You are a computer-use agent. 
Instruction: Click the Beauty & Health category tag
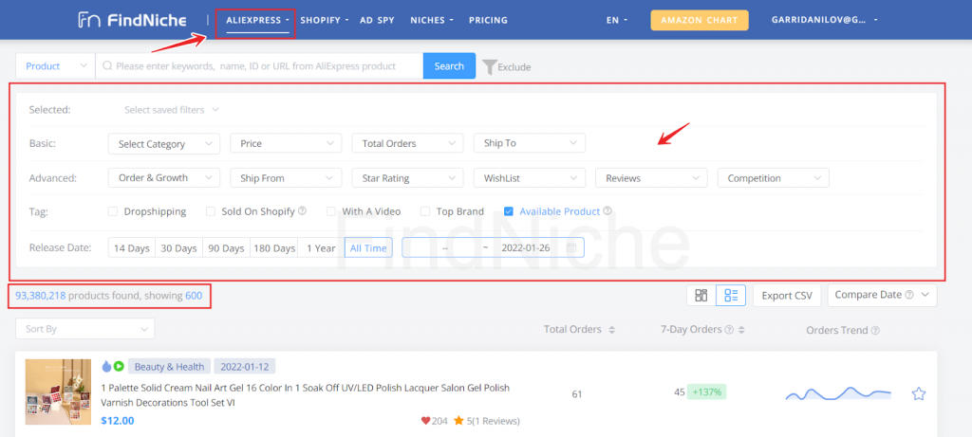pos(169,367)
